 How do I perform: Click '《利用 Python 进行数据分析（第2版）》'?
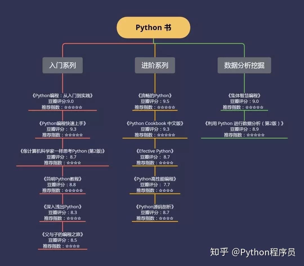pyautogui.click(x=244, y=123)
